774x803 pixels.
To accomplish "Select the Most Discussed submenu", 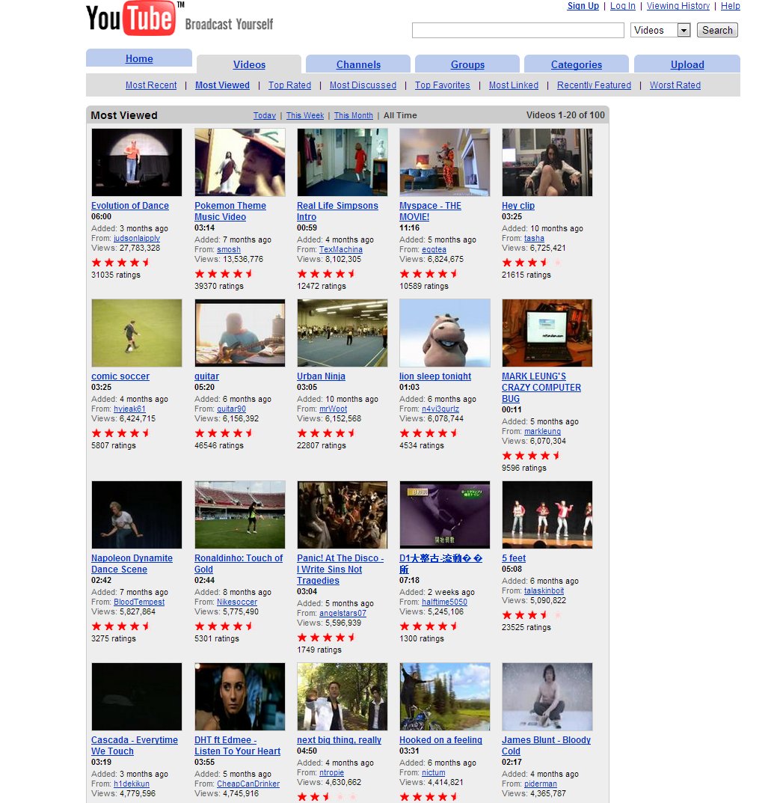I will click(x=363, y=85).
